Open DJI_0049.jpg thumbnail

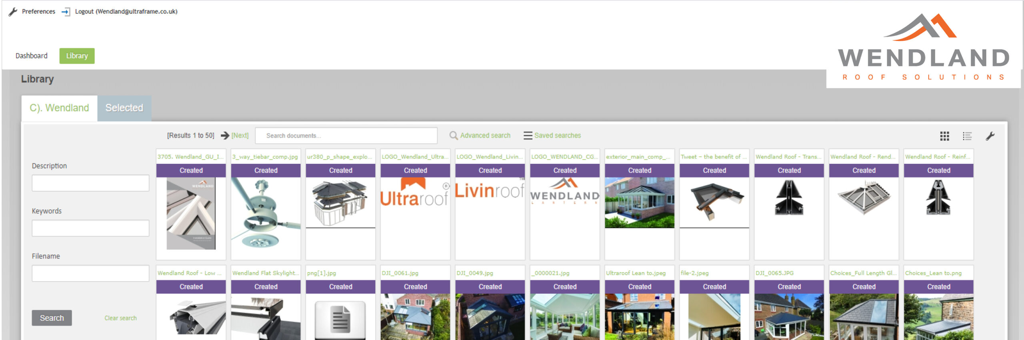tap(490, 317)
